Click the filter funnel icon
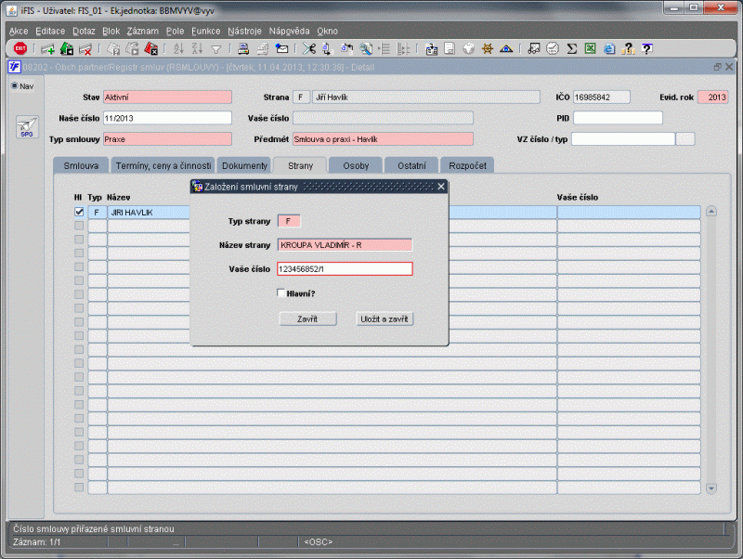743x559 pixels. (216, 49)
